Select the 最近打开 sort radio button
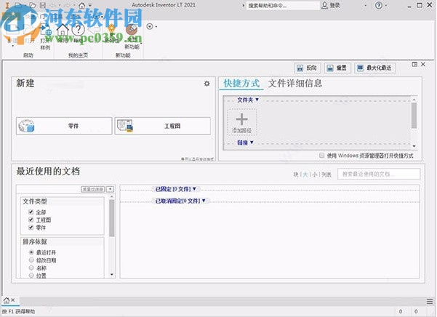Viewport: 437px width, 317px height. (x=31, y=252)
